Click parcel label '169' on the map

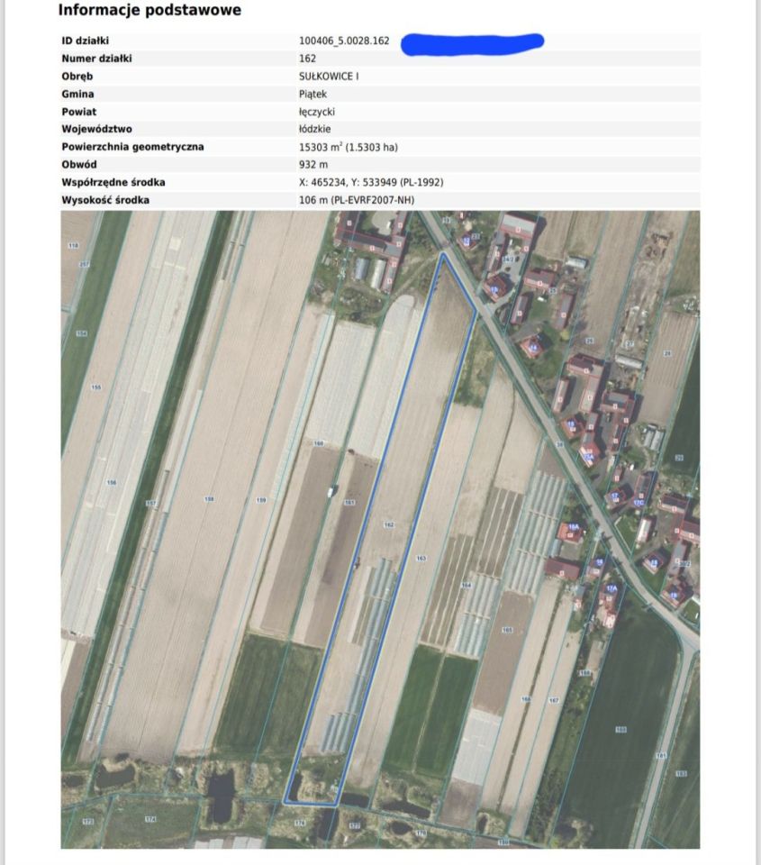(621, 730)
